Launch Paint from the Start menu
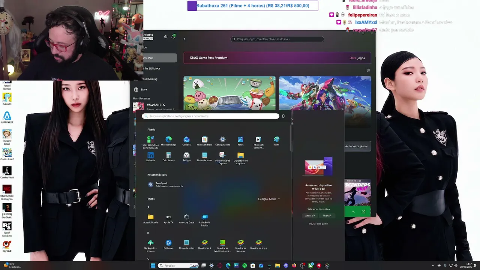This screenshot has height=270, width=480. [276, 141]
